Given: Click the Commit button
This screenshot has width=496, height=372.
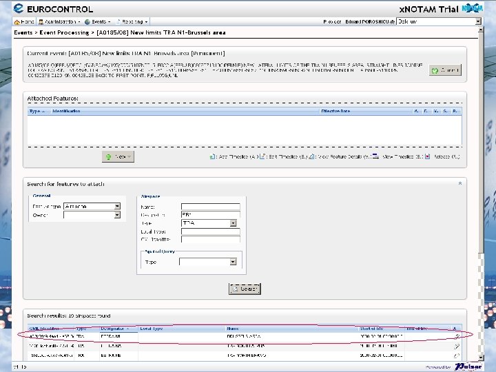Looking at the screenshot, I should (445, 70).
